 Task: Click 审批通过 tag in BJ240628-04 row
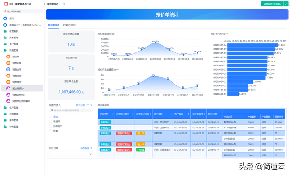pos(105,122)
